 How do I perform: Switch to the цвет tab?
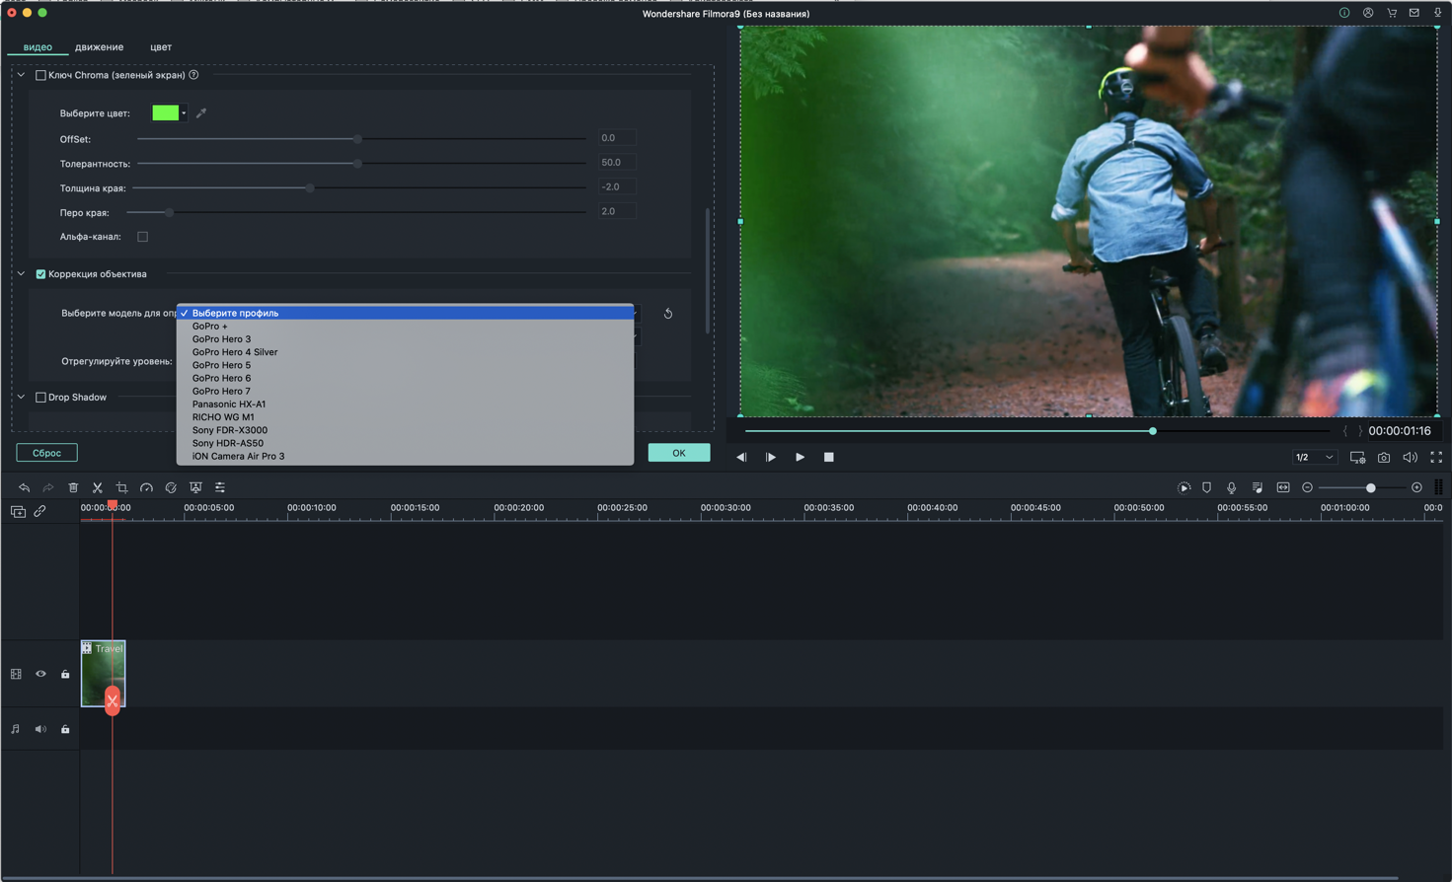[x=161, y=47]
